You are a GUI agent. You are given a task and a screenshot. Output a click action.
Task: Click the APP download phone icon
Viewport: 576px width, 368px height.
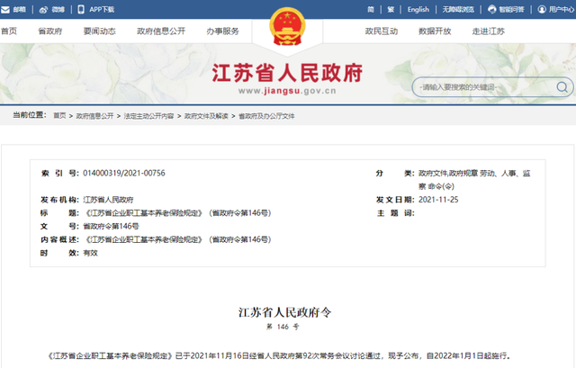81,10
